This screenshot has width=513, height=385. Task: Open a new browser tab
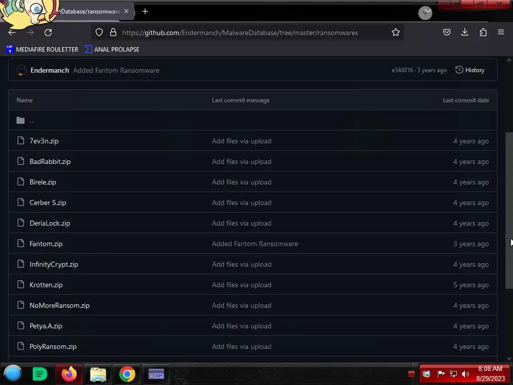145,12
